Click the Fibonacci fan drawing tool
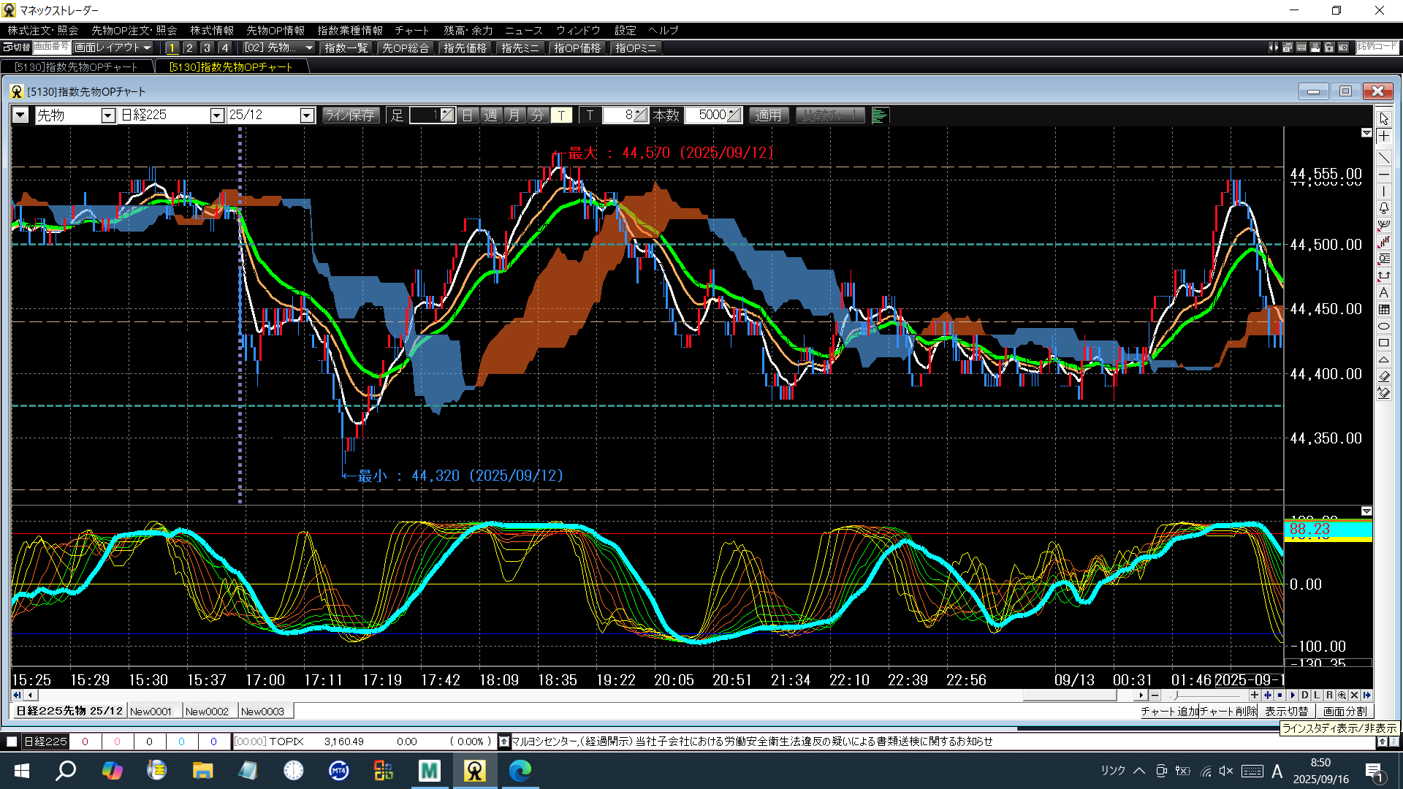Screen dimensions: 1403x789 [1384, 225]
